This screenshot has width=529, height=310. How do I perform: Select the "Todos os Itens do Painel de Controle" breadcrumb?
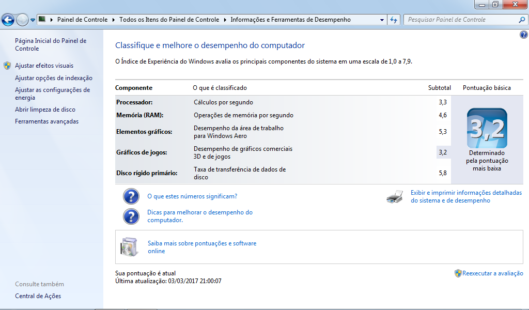169,20
